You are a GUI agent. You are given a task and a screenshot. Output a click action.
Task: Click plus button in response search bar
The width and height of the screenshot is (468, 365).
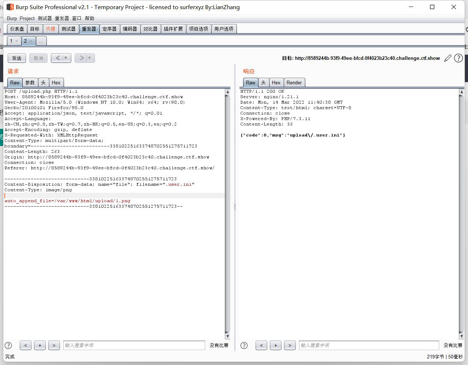tap(276, 345)
